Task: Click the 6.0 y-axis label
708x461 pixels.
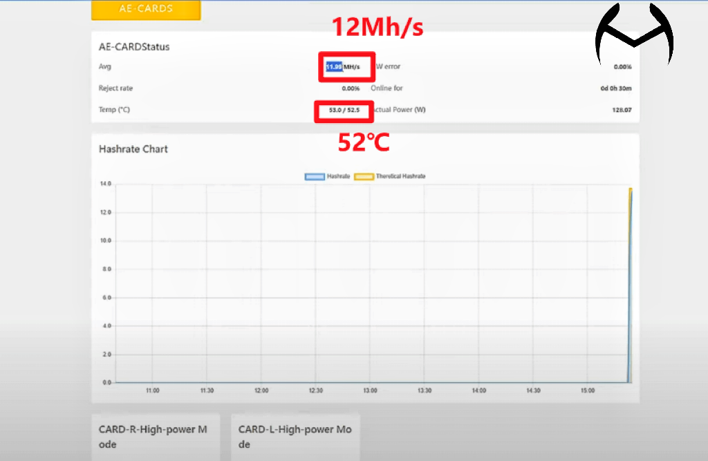Action: [106, 298]
